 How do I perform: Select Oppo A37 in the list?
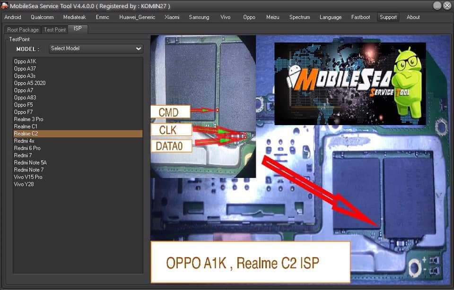[x=78, y=68]
